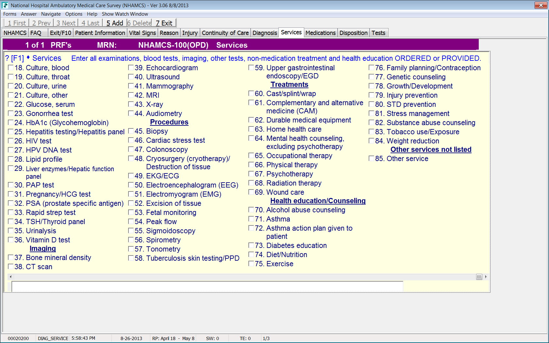Click the left scroll arrow on horizontal scrollbar

point(10,277)
